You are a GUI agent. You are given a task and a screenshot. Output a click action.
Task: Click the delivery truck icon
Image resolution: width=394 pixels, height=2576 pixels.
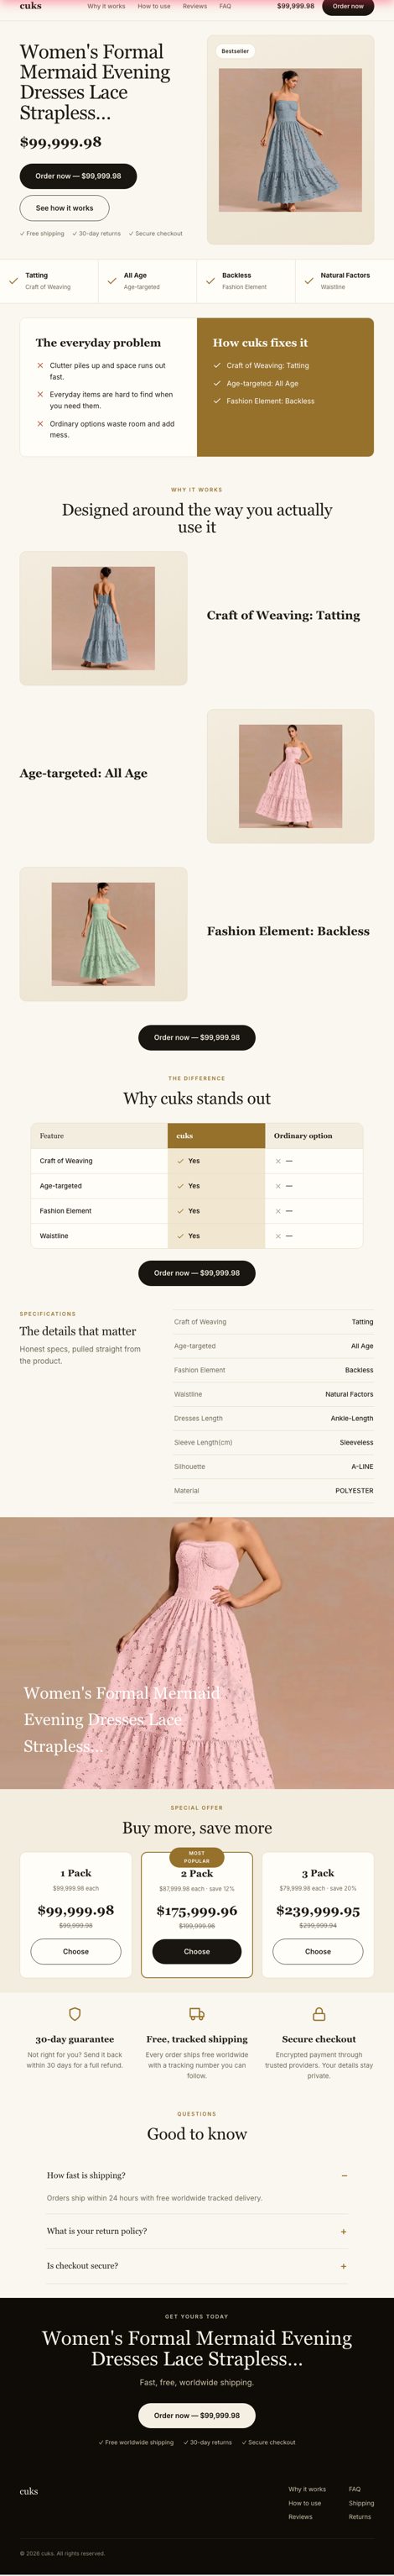pos(196,2013)
